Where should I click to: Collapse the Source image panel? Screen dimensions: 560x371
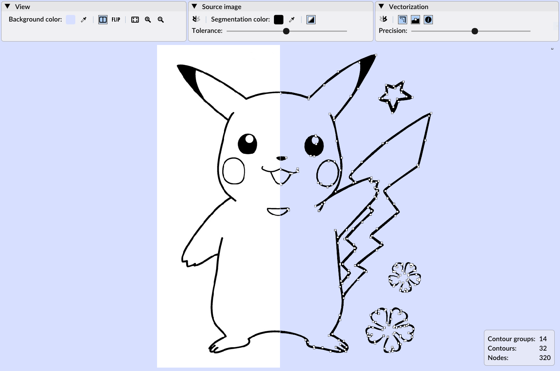coord(194,6)
